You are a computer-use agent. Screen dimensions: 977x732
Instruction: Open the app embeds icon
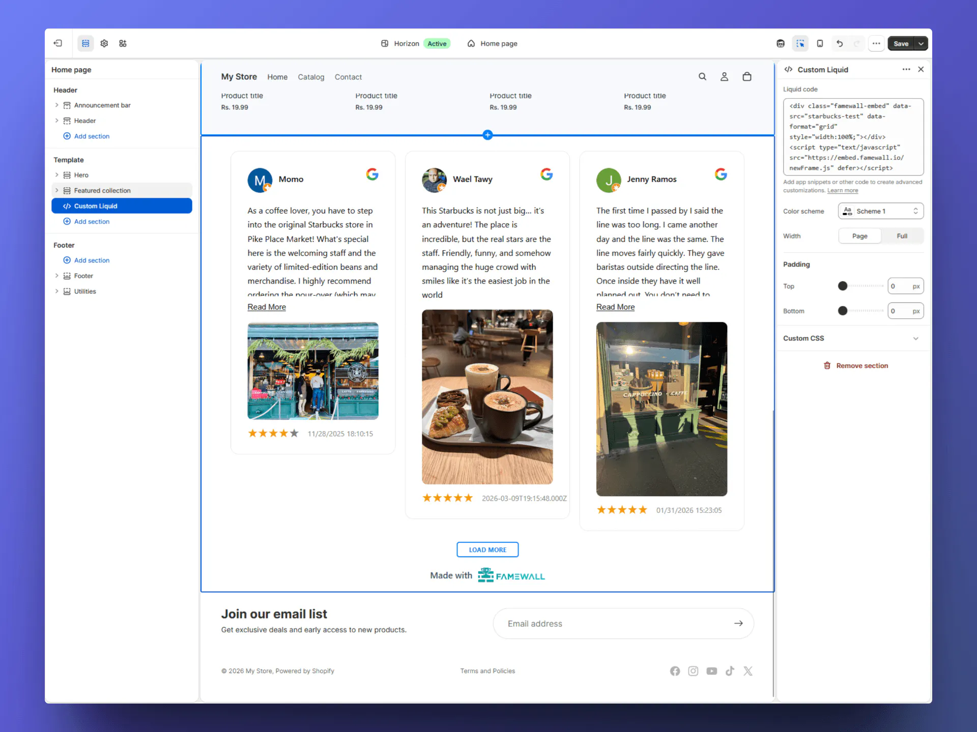[123, 43]
